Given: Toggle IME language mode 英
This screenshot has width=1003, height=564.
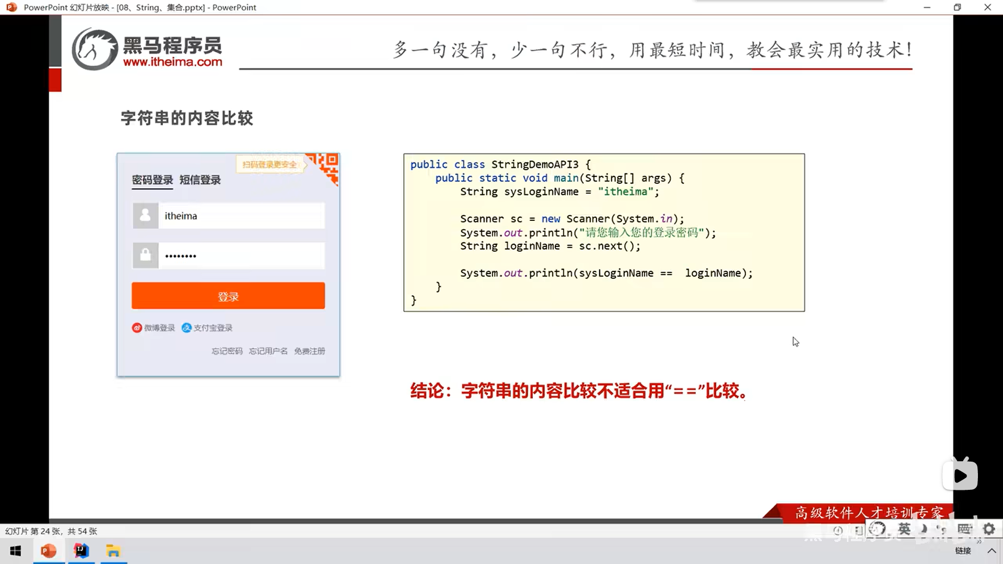Looking at the screenshot, I should tap(904, 529).
